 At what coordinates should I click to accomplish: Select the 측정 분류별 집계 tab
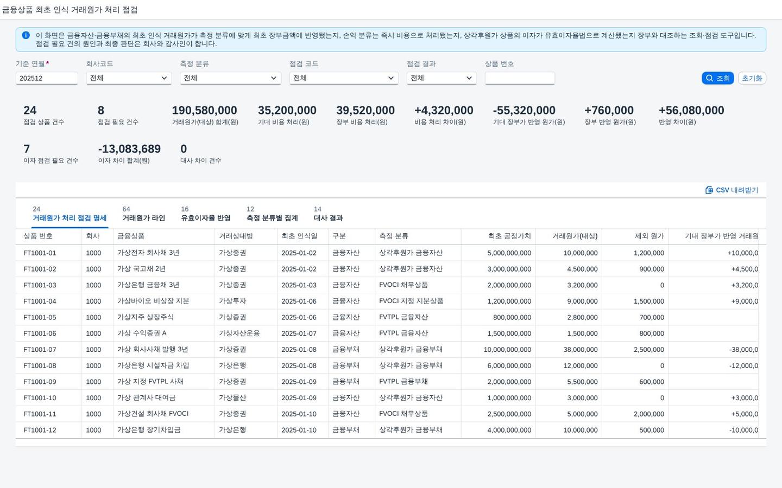272,214
